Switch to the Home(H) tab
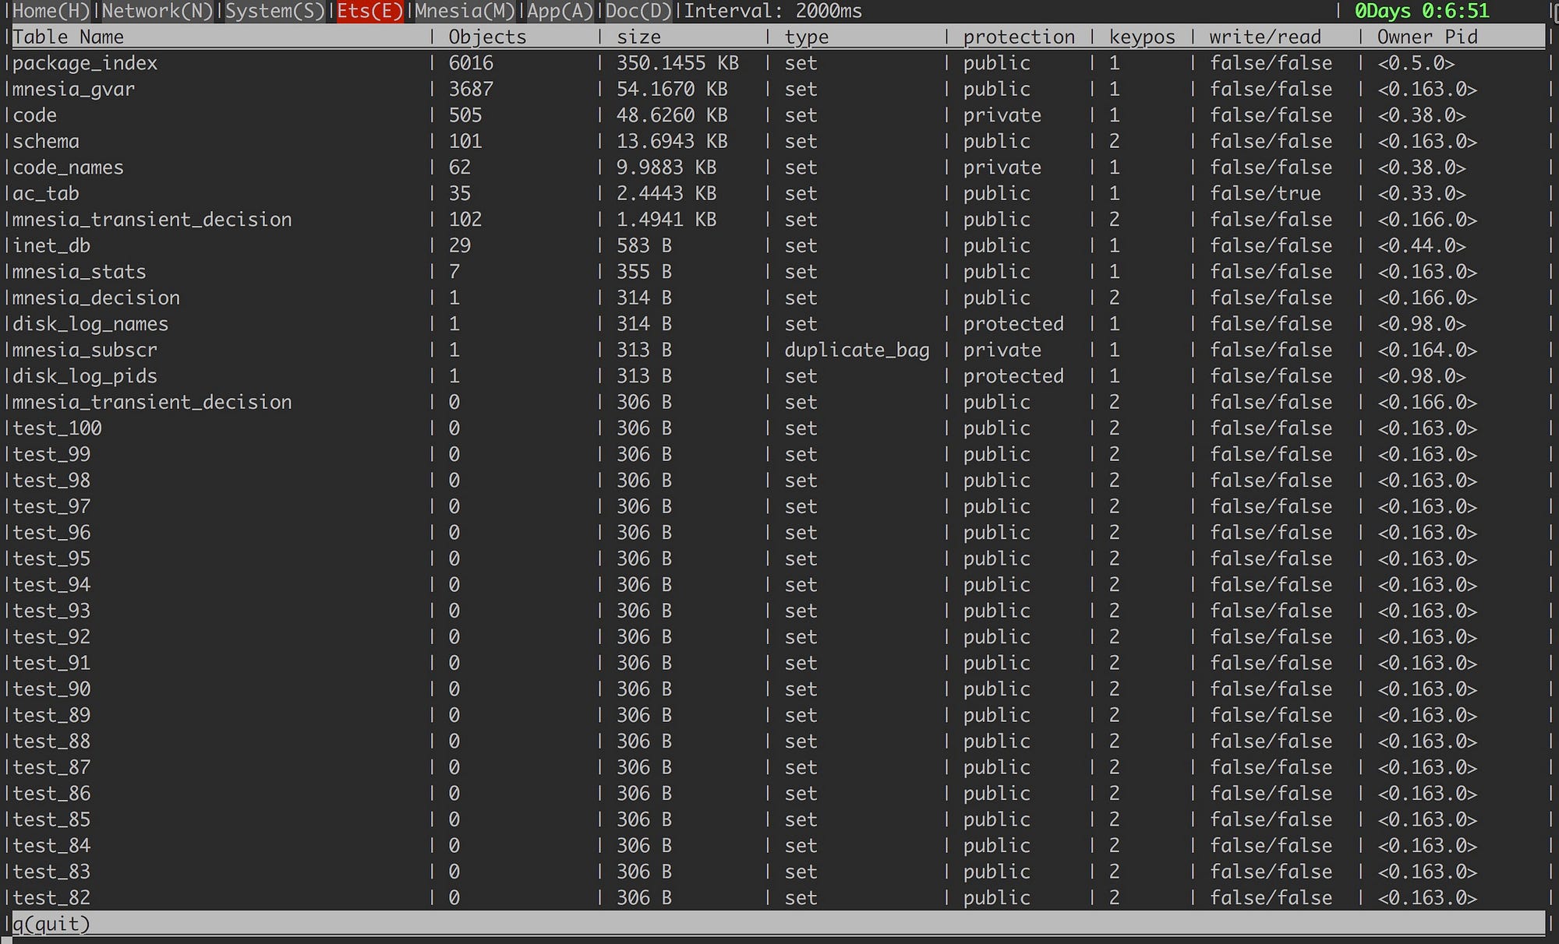Image resolution: width=1559 pixels, height=944 pixels. tap(51, 11)
